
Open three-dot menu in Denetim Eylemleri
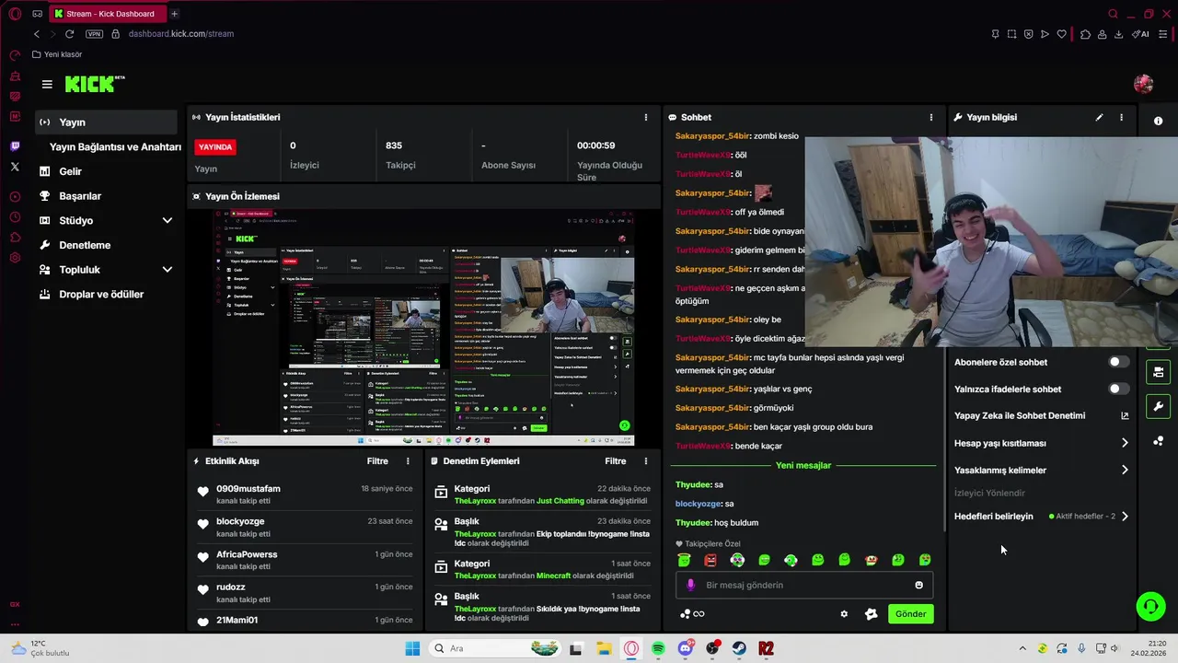(x=645, y=461)
